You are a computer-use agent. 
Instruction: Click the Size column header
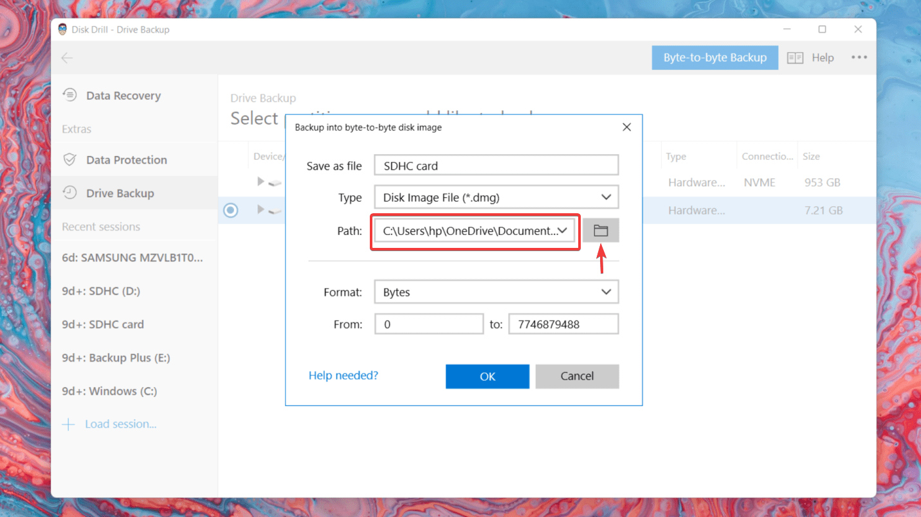point(811,157)
